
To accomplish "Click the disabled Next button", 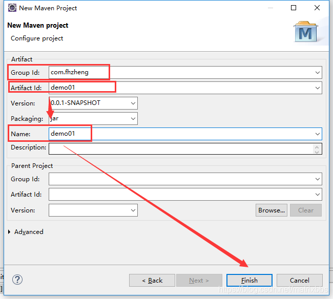I will pos(199,281).
